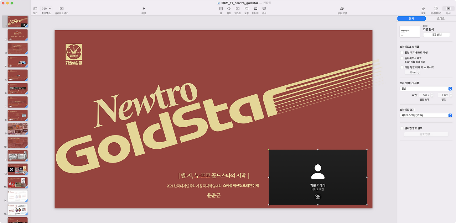Click the 엘-지, 뉴-트로 골드스타의 시작 subtitle
This screenshot has height=223, width=456.
click(x=214, y=176)
